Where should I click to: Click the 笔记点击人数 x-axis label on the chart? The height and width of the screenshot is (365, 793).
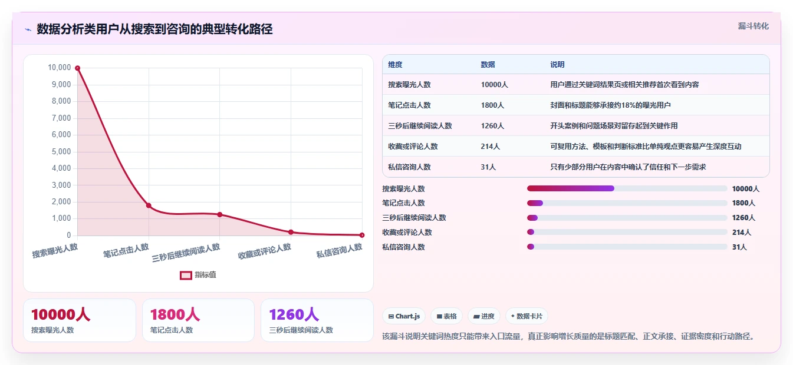pos(126,251)
